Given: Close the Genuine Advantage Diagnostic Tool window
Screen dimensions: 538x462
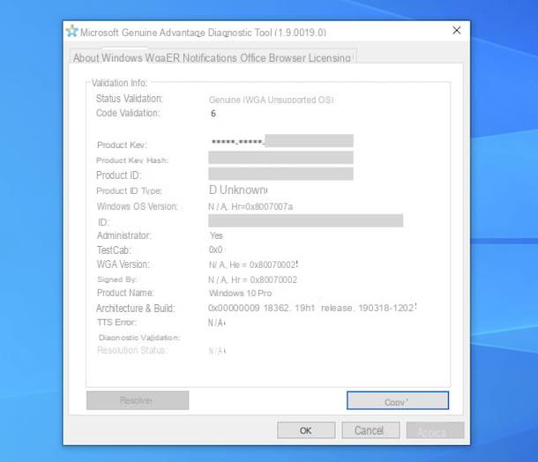Looking at the screenshot, I should [x=456, y=31].
